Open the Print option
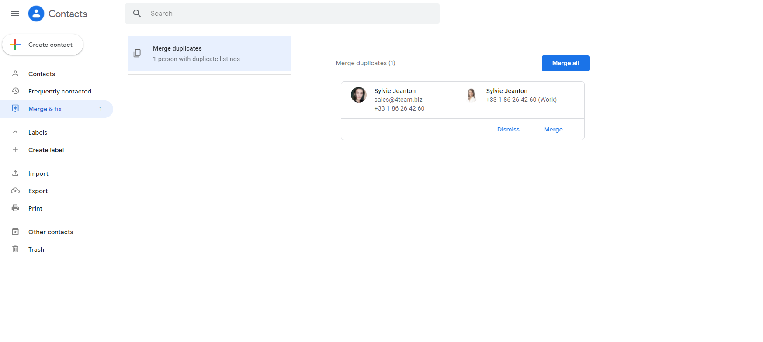This screenshot has height=342, width=763. [x=56, y=208]
